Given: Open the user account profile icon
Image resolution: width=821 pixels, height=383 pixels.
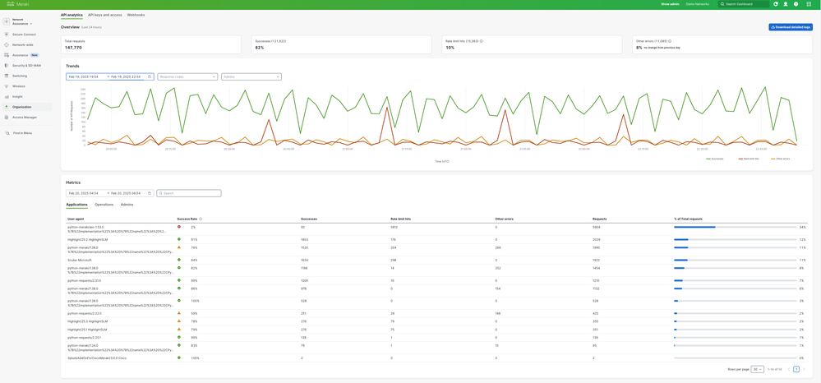Looking at the screenshot, I should point(786,4).
